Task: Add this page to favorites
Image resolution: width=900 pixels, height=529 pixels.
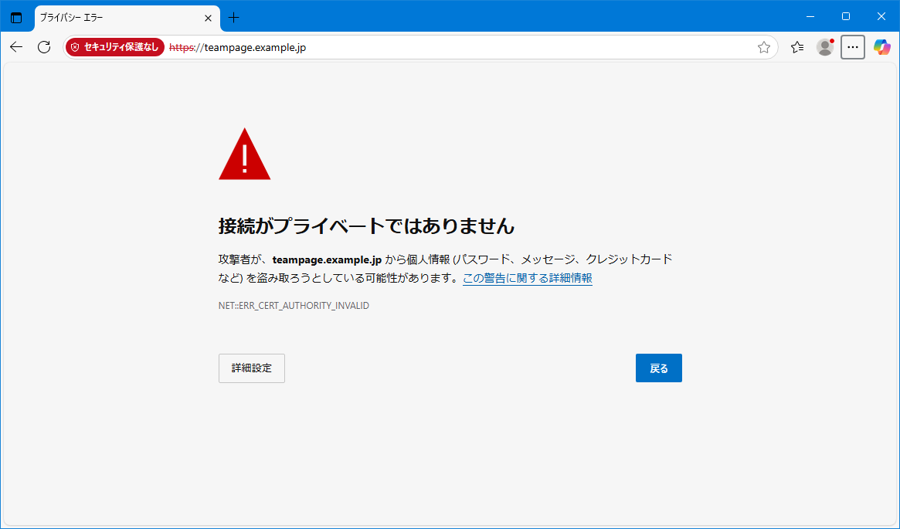Action: 764,47
